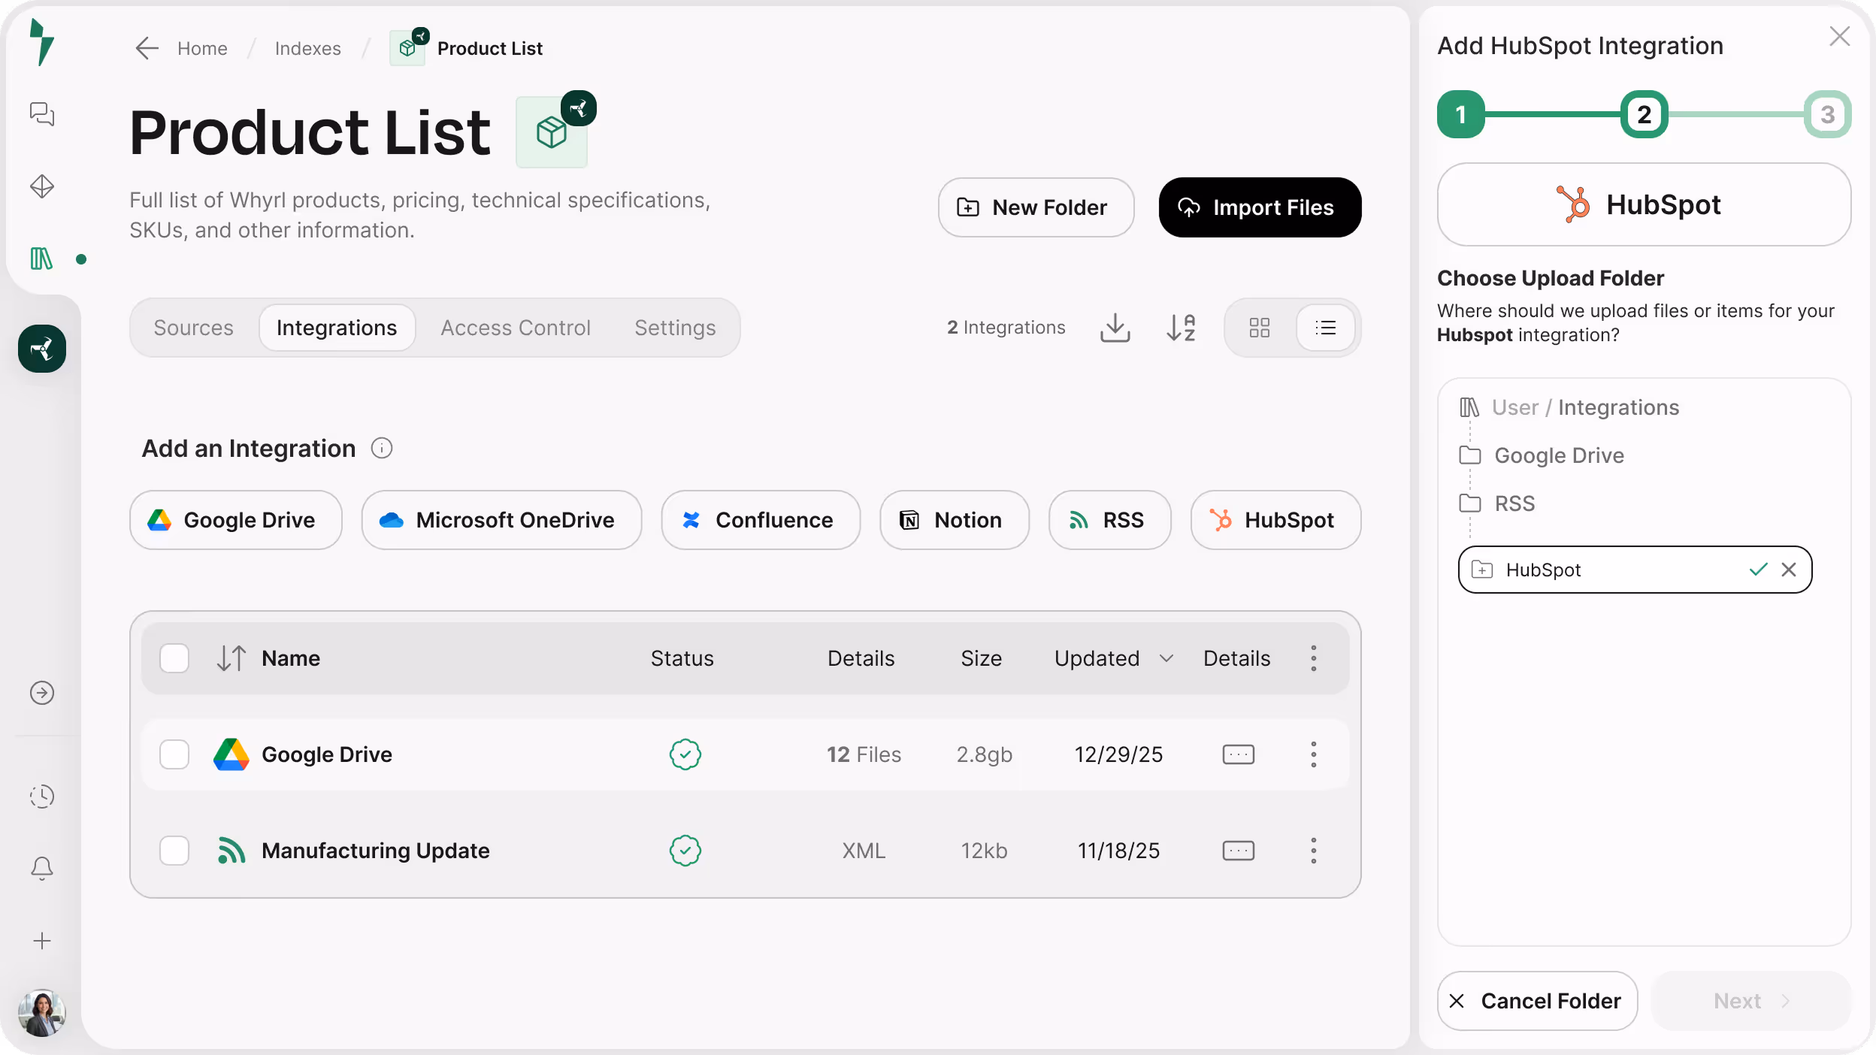This screenshot has width=1876, height=1055.
Task: Click Cancel Folder in the HubSpot panel
Action: 1536,1000
